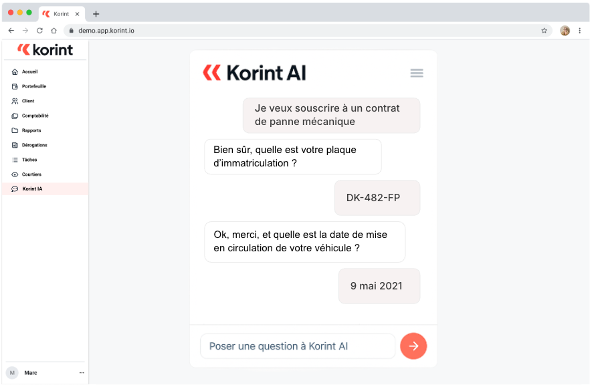Focus the 'Poser une question à Korint AI' field
Screen dimensions: 596x389
pyautogui.click(x=298, y=346)
